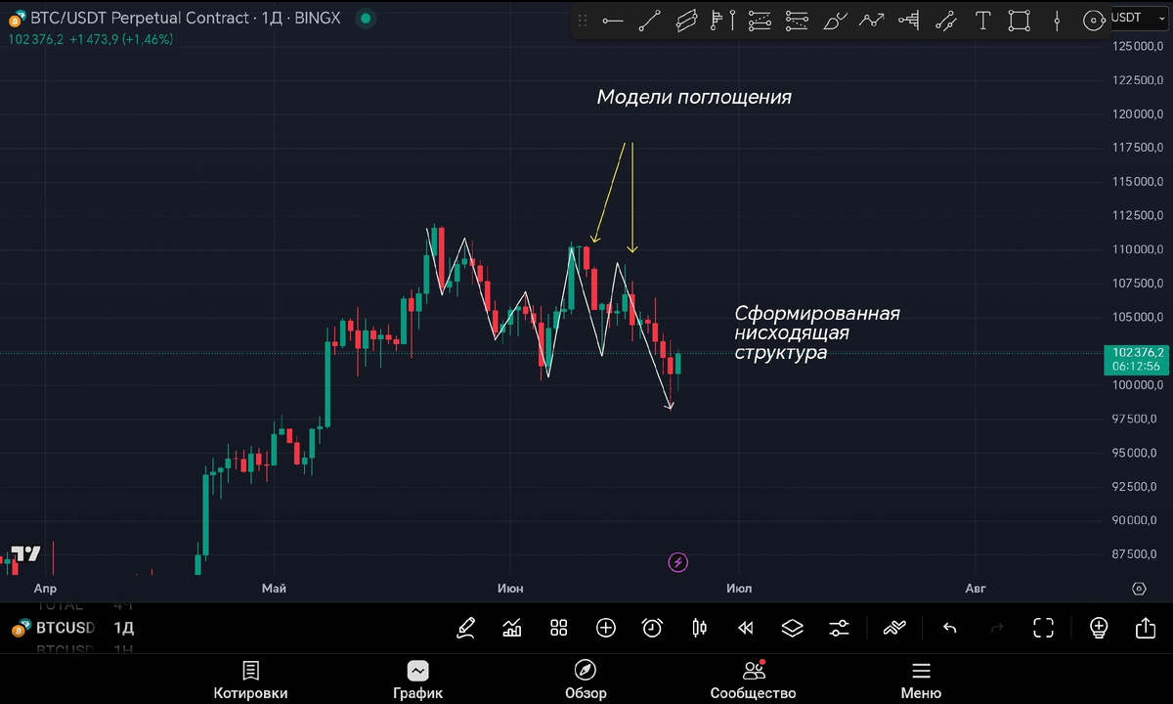Viewport: 1173px width, 704px height.
Task: Select the parallel channel tool
Action: pyautogui.click(x=687, y=21)
